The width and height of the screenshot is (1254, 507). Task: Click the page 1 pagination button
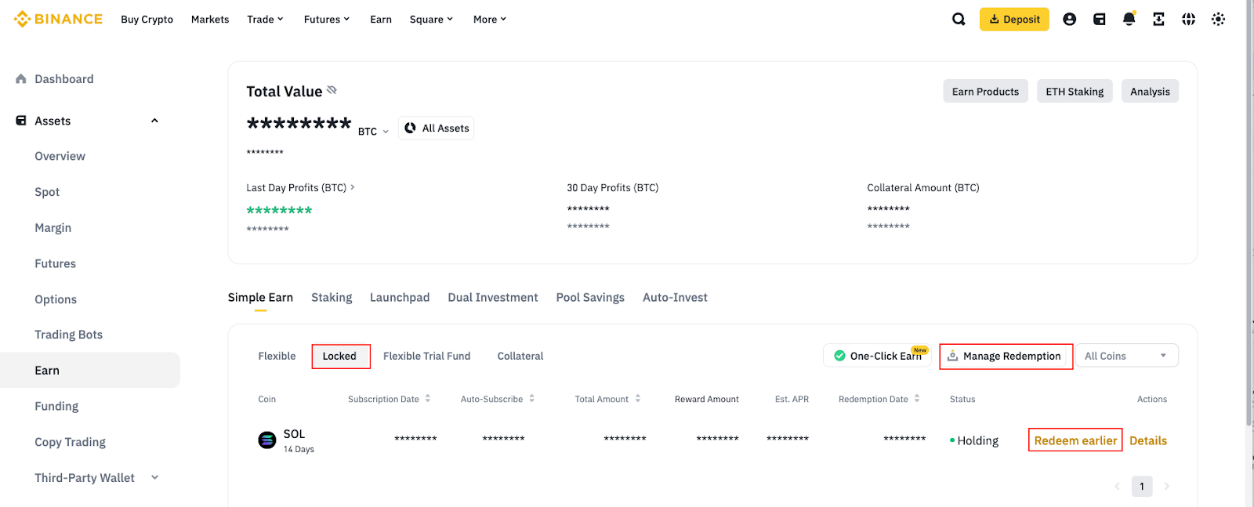(x=1142, y=487)
